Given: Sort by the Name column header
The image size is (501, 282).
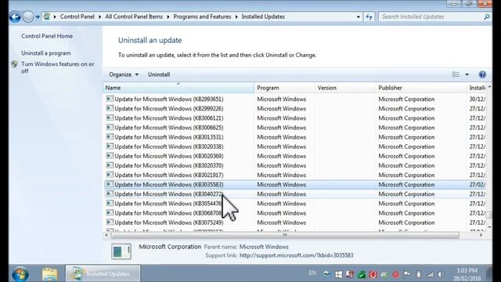Looking at the screenshot, I should pyautogui.click(x=178, y=88).
